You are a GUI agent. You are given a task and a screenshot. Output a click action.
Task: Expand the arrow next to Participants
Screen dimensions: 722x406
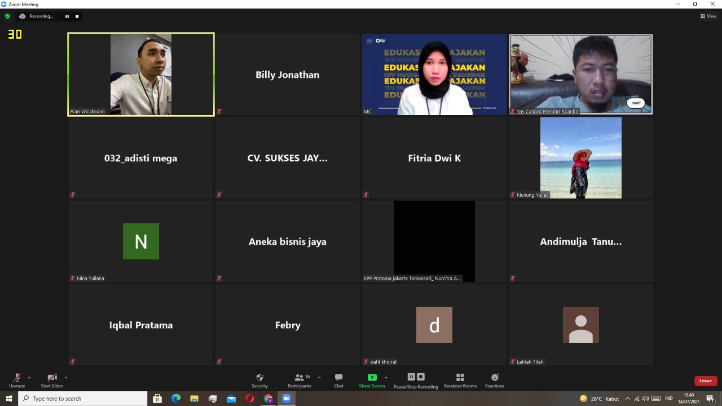(x=319, y=377)
